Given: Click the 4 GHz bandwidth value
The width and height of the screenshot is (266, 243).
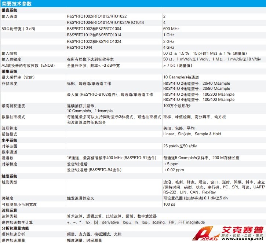Looking at the screenshot, I should pos(168,47).
